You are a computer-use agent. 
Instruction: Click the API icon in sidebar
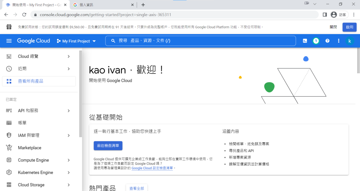[9, 111]
